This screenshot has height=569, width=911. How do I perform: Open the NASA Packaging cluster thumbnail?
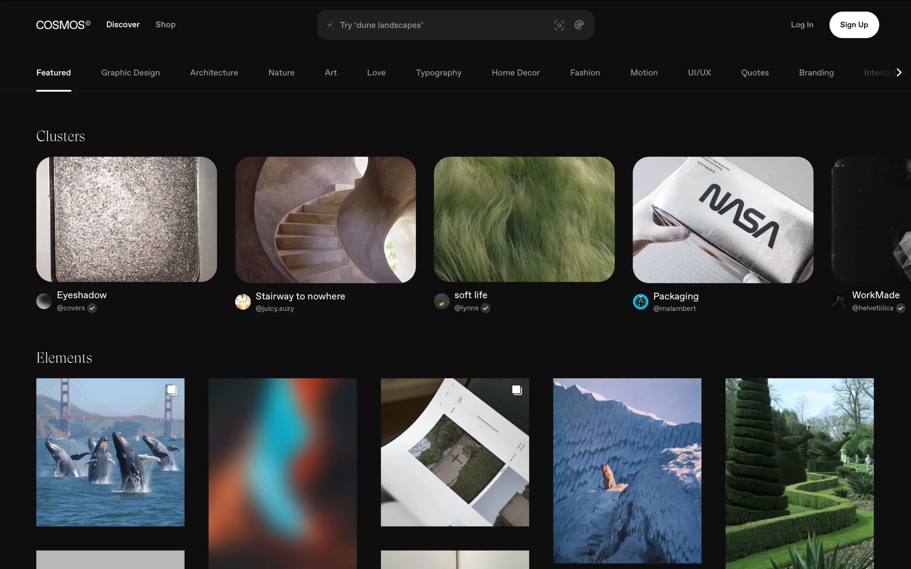[x=723, y=220]
